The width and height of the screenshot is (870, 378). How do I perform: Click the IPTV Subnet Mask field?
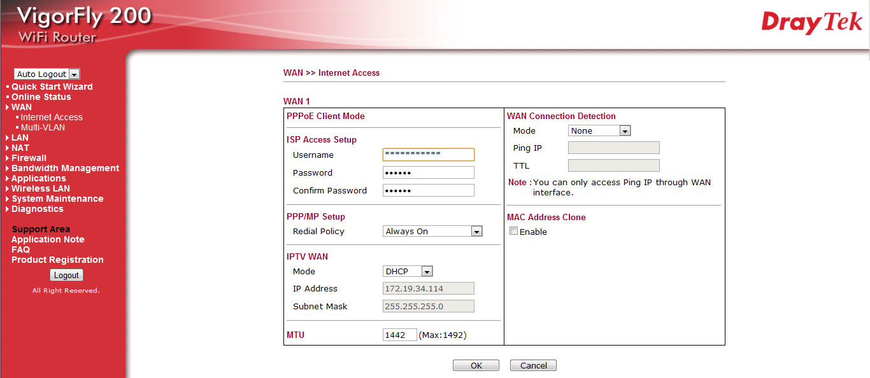click(x=429, y=306)
